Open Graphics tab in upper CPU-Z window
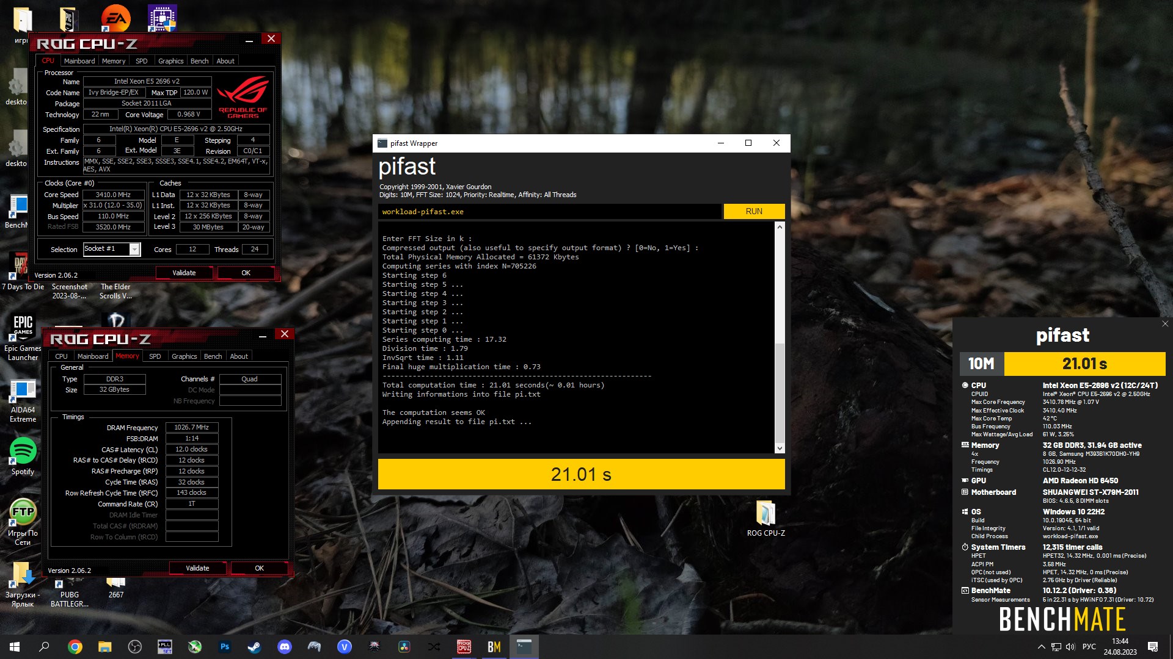 tap(170, 61)
